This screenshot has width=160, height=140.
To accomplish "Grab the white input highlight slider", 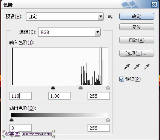I will [x=108, y=88].
